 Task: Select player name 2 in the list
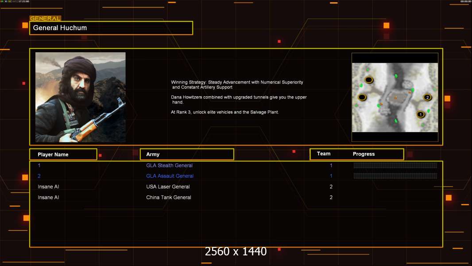click(x=39, y=176)
